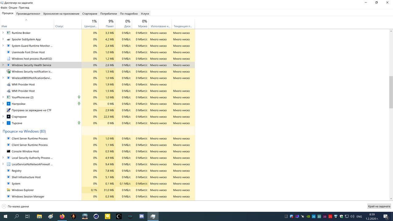Expand the Local Security Authority Process
This screenshot has height=221, width=393.
click(x=3, y=158)
